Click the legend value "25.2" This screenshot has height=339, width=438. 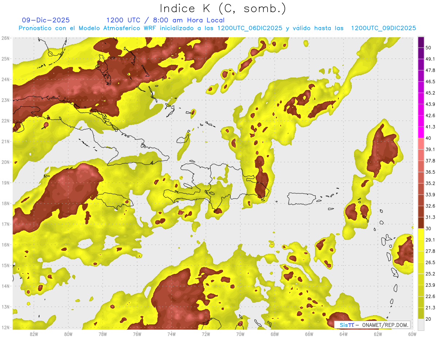tap(430, 274)
